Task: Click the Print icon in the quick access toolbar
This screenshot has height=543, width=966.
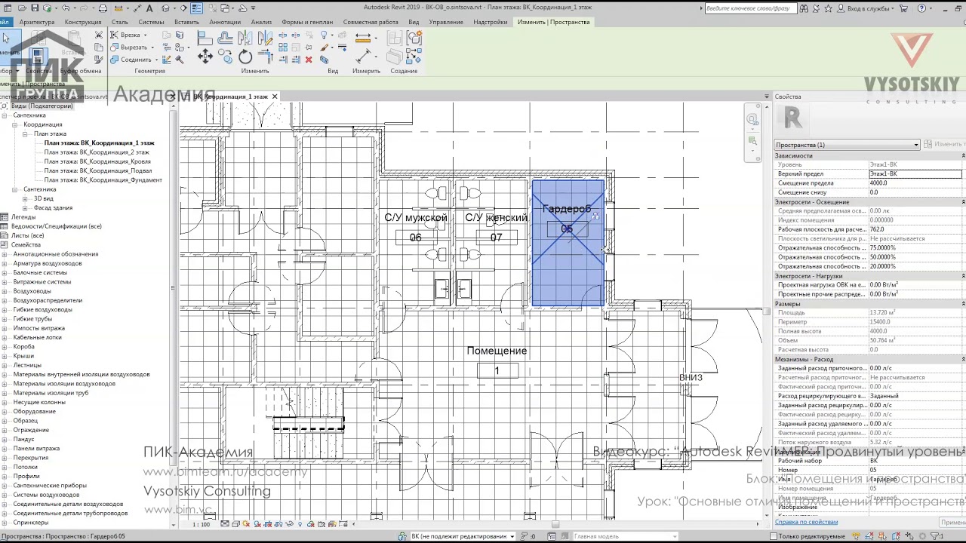Action: (x=103, y=8)
